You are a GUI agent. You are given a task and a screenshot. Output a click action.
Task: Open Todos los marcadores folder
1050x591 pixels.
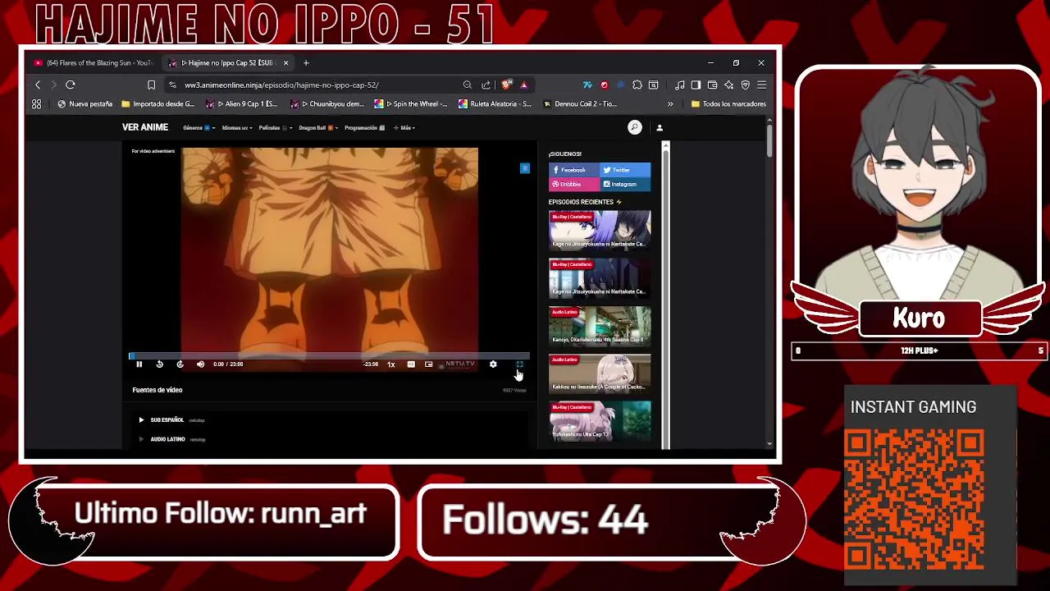[728, 103]
